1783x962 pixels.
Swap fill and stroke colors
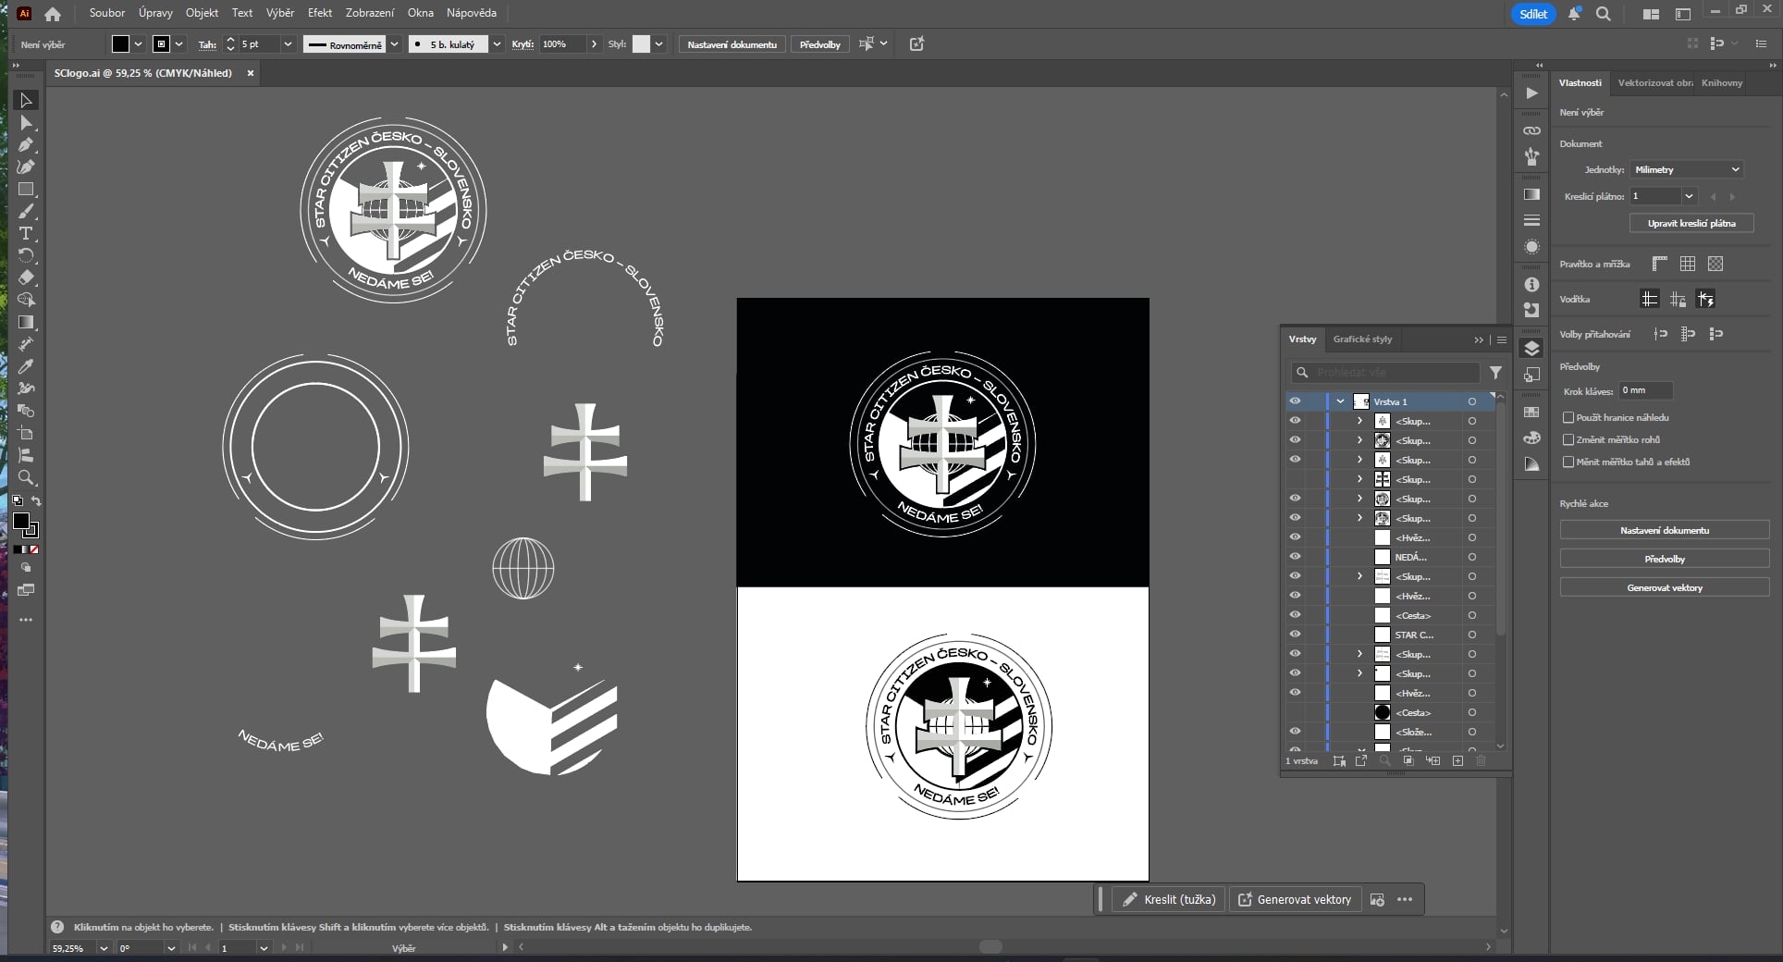(36, 500)
